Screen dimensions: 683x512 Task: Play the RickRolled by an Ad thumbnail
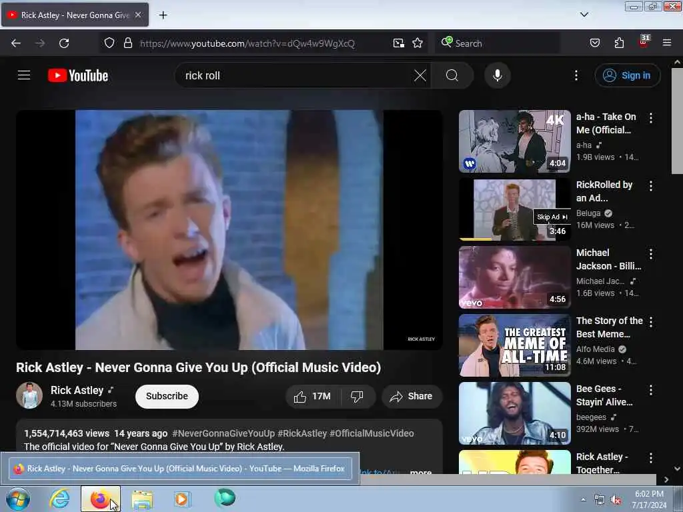(x=514, y=209)
